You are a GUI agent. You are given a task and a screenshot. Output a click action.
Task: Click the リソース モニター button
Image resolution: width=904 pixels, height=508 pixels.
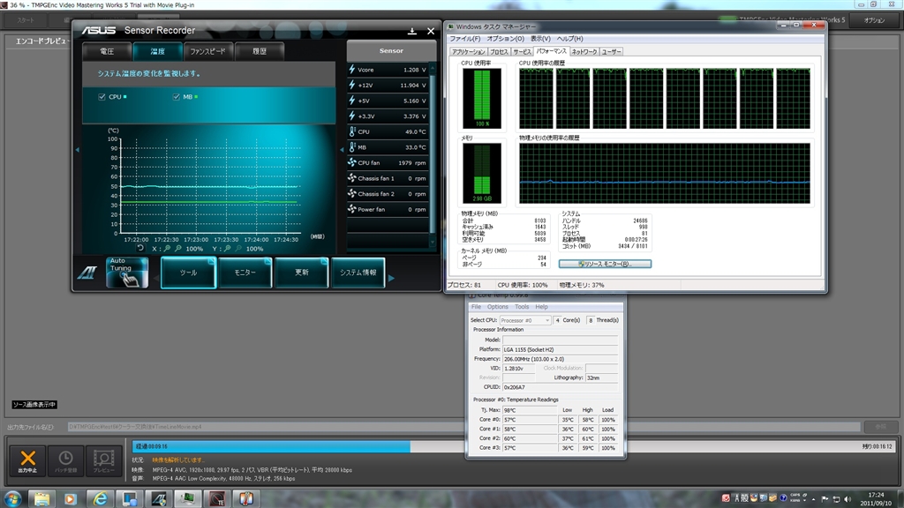point(605,264)
